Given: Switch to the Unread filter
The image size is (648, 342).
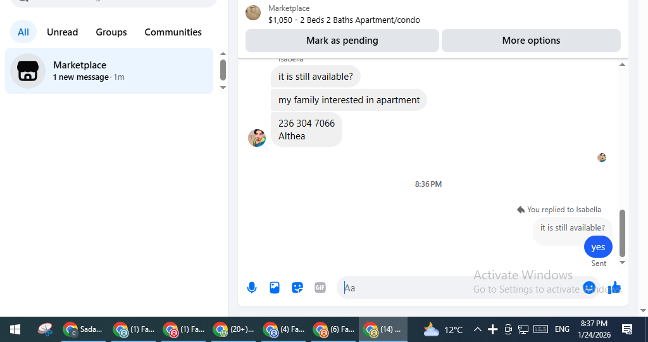Looking at the screenshot, I should pyautogui.click(x=63, y=32).
